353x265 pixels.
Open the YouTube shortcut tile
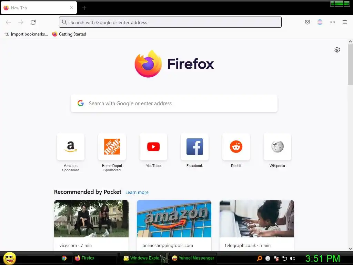coord(153,147)
